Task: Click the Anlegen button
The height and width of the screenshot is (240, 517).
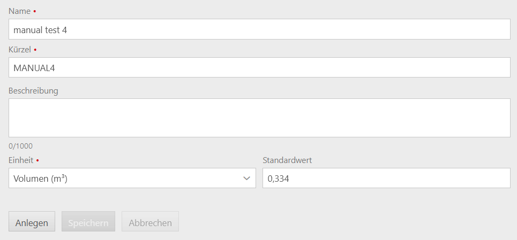Action: 32,221
